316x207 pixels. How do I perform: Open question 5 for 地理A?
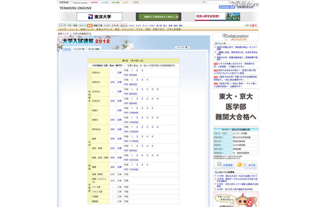(152, 108)
